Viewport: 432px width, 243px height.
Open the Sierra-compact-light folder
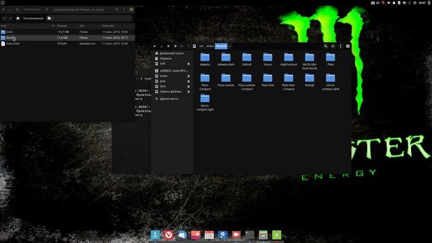205,102
